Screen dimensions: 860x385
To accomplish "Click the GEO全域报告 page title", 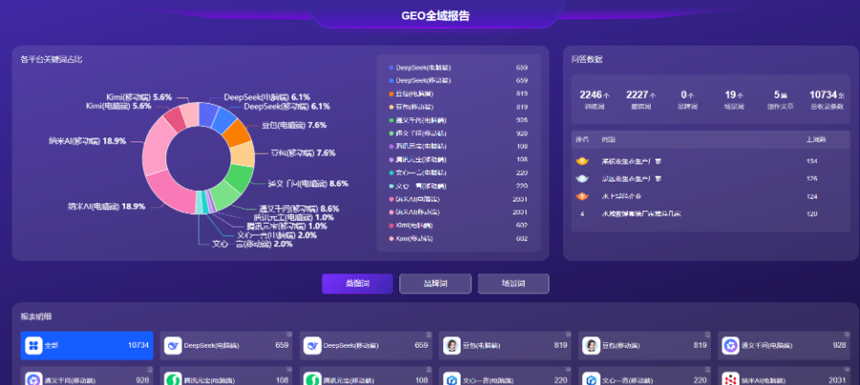I will (435, 16).
